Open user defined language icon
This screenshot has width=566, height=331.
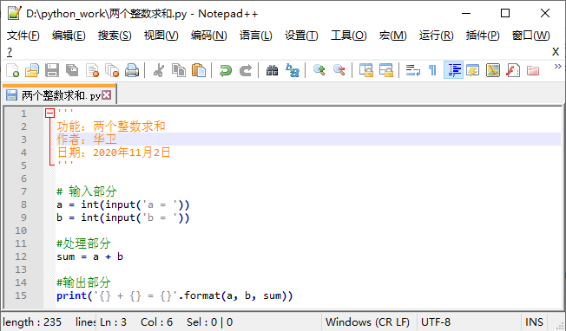[x=473, y=70]
